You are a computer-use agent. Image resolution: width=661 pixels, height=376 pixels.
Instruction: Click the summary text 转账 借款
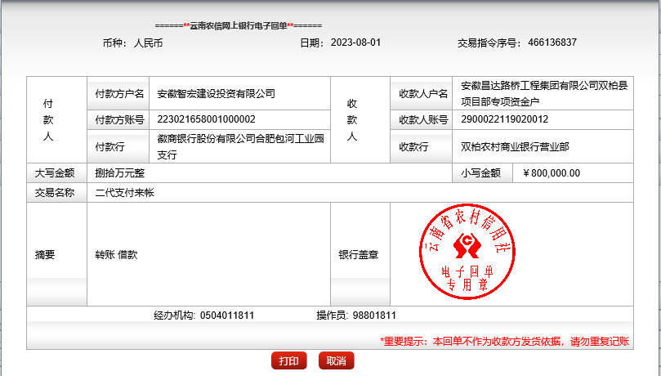coord(116,255)
